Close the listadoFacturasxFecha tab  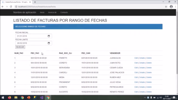tap(30, 2)
